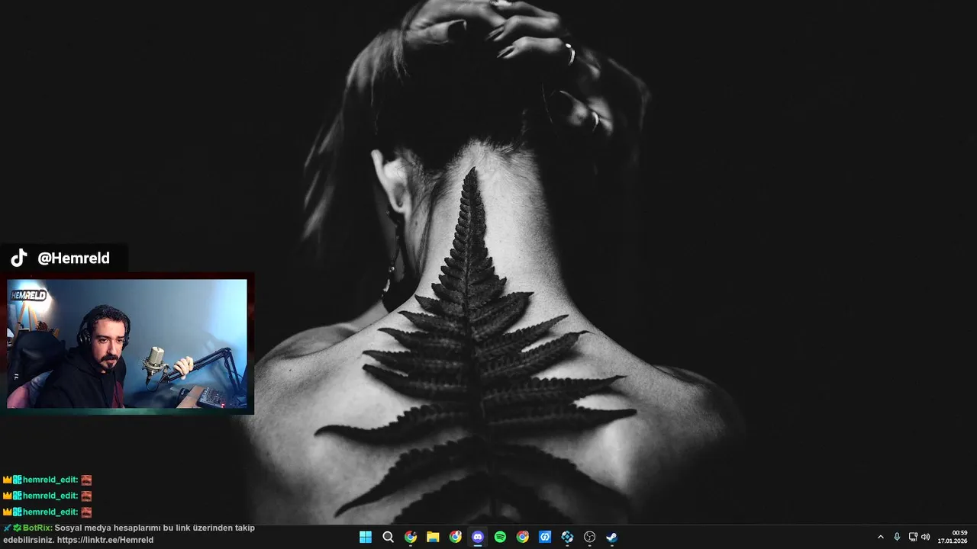Screen dimensions: 977x549
Task: Click the HEMRELD logo in the webcam corner
Action: pos(28,295)
